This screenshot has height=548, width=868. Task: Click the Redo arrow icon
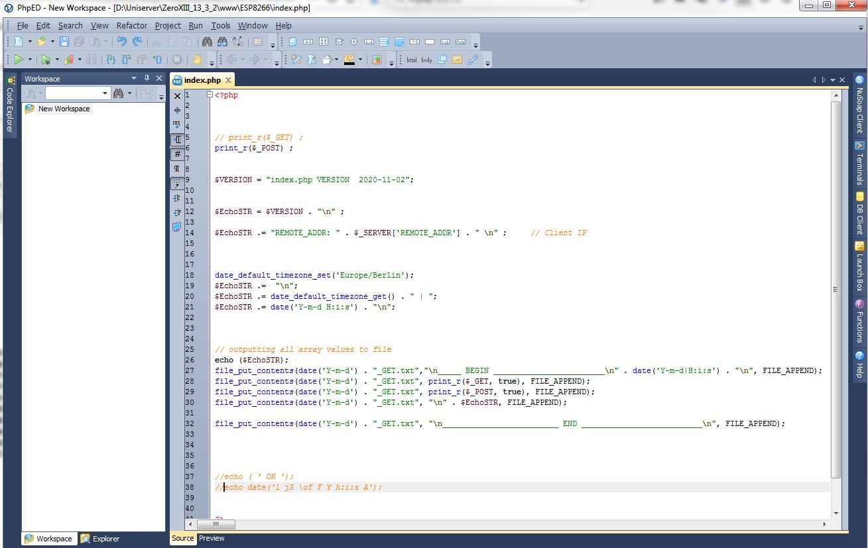[137, 42]
